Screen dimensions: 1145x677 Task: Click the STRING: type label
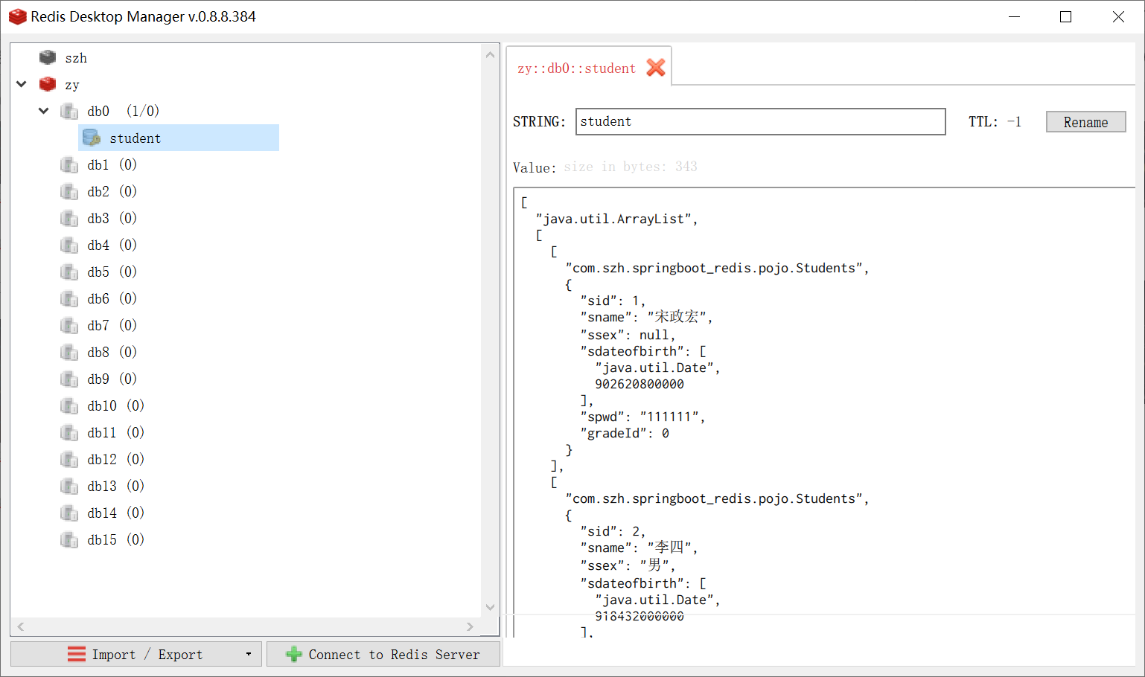click(x=539, y=122)
